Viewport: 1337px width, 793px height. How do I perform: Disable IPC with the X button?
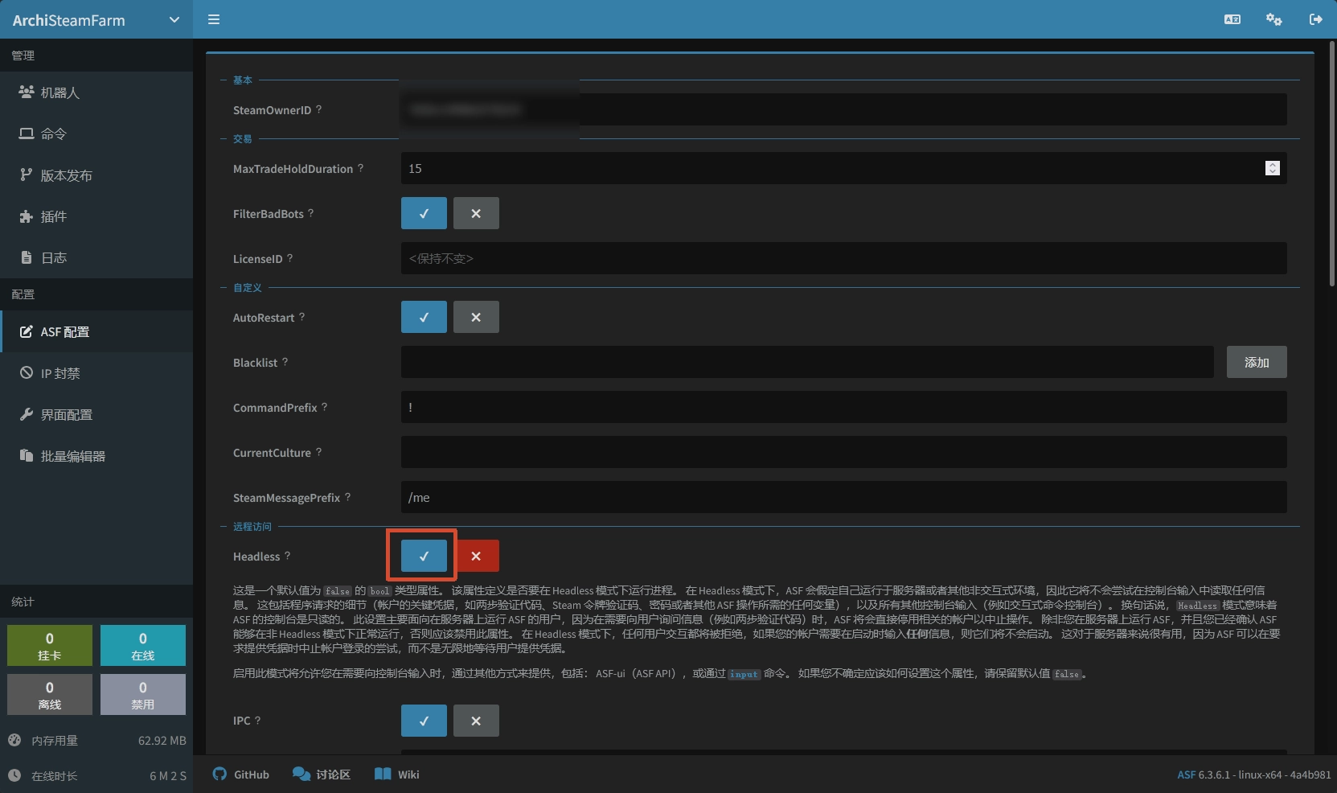pyautogui.click(x=476, y=721)
